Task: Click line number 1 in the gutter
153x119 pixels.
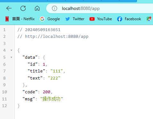Action: [4, 30]
